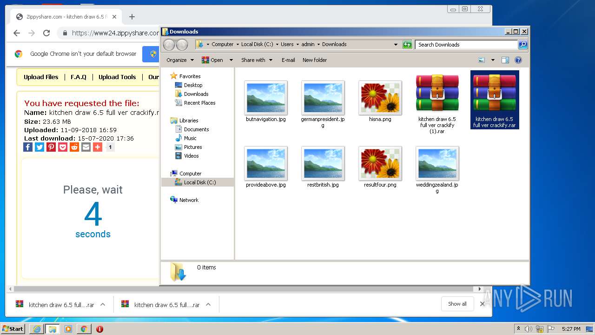The width and height of the screenshot is (595, 335).
Task: Share the file on Reddit from the Zippyshare page
Action: tap(74, 147)
